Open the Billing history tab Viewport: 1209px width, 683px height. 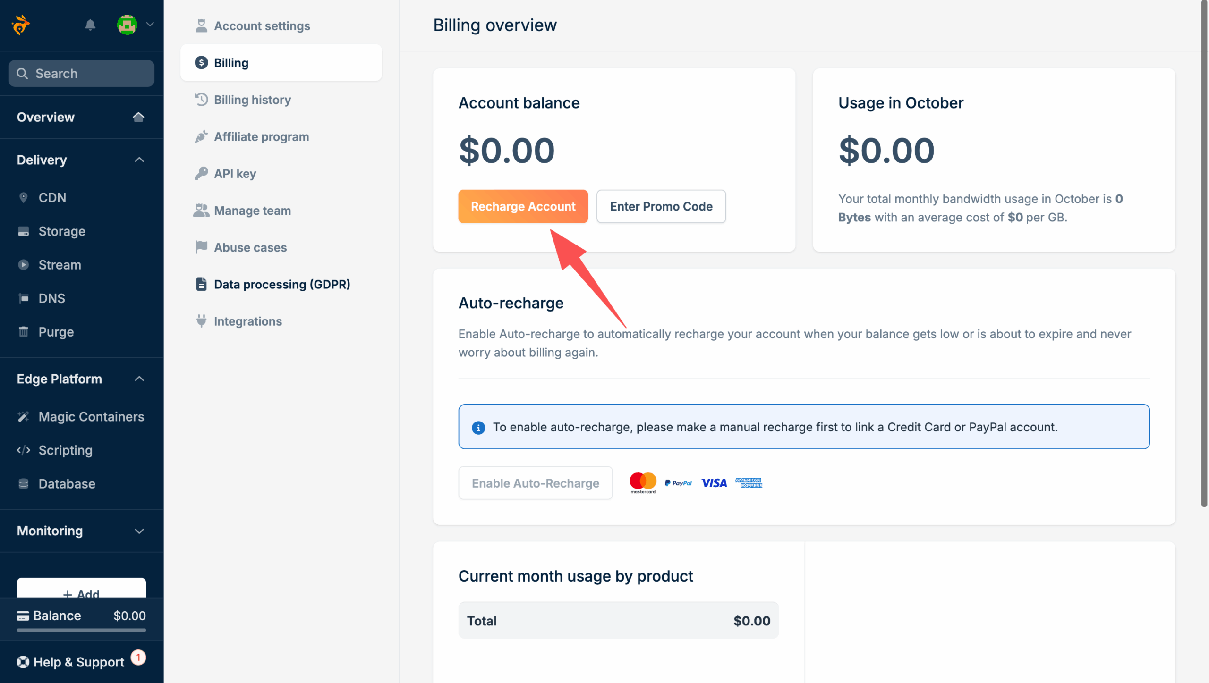[x=252, y=100]
